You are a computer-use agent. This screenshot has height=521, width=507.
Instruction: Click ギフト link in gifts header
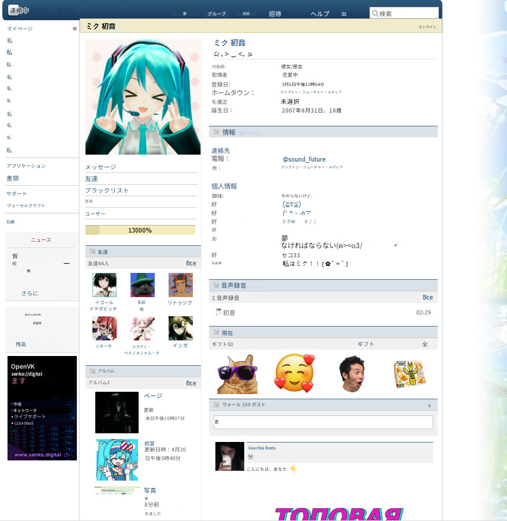[x=366, y=344]
